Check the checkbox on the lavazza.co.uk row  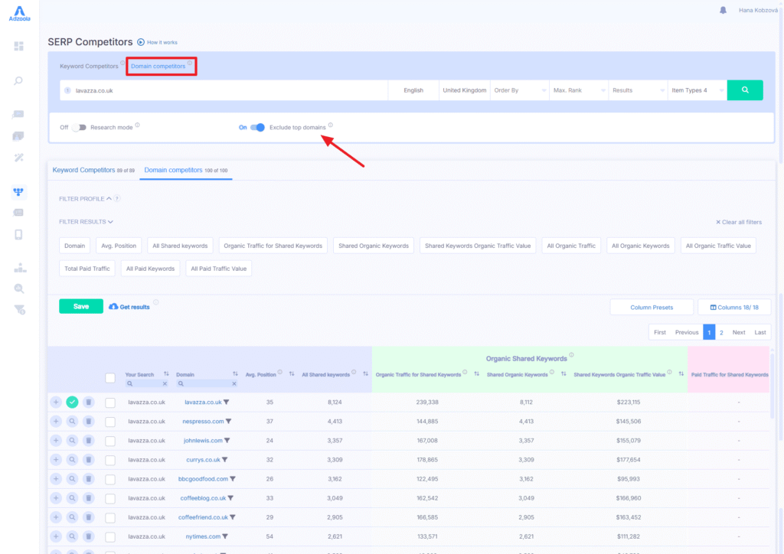(x=110, y=402)
